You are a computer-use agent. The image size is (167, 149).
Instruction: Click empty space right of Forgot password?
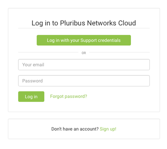(118, 96)
